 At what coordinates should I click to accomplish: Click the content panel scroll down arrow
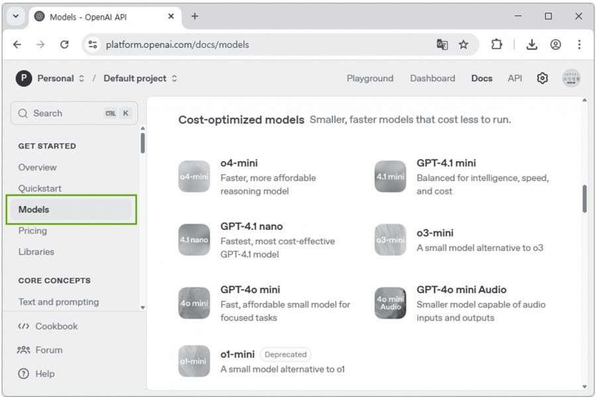coord(585,387)
